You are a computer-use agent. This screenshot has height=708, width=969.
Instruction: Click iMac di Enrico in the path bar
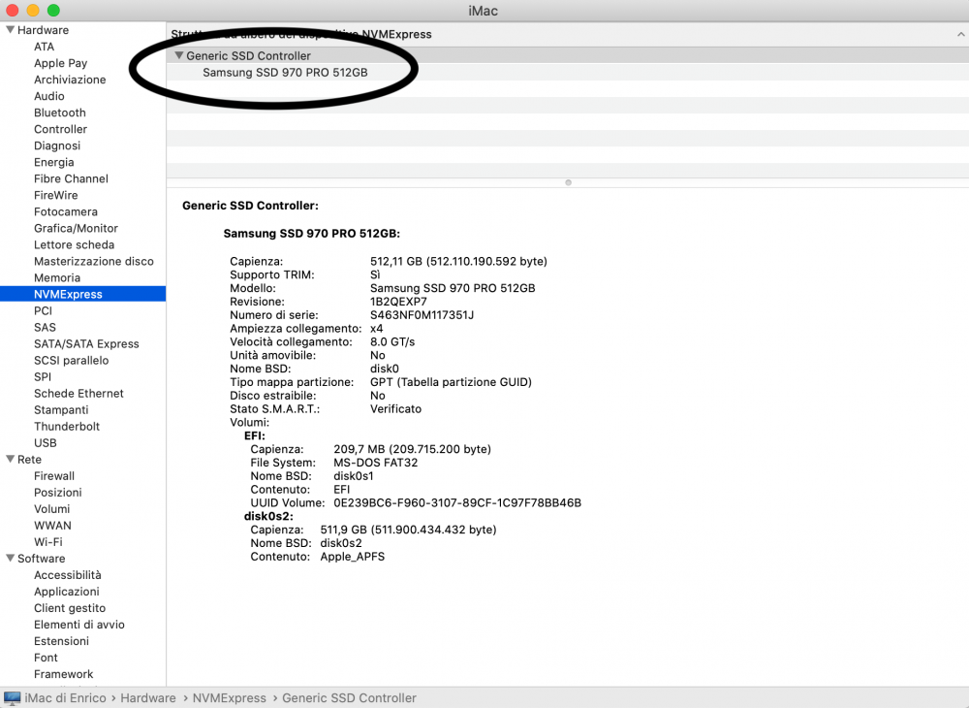tap(66, 698)
